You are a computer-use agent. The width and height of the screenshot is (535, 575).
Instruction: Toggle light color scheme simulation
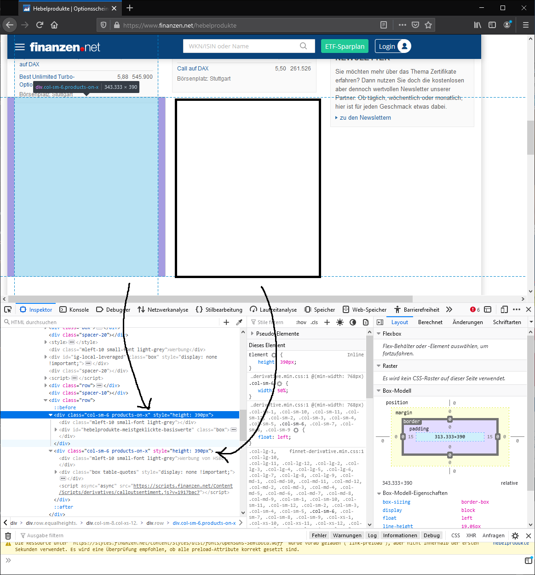click(x=340, y=322)
